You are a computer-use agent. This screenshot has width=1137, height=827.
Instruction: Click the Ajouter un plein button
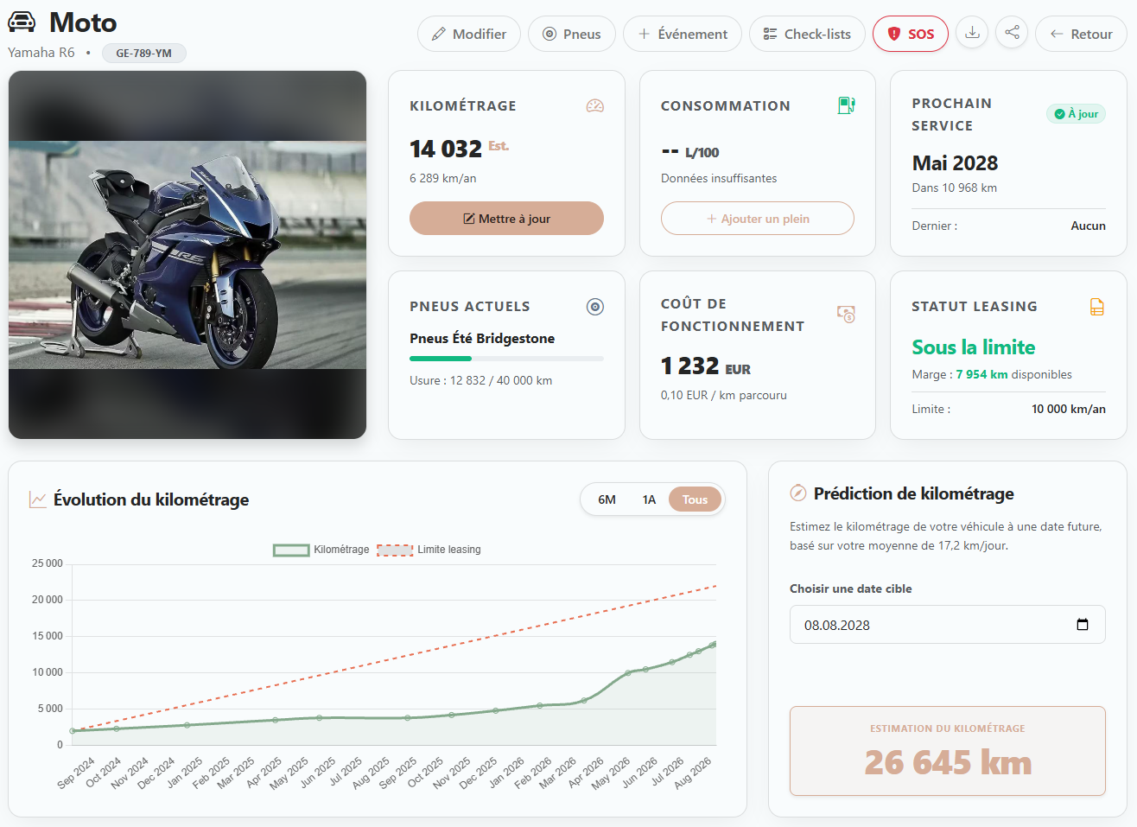point(758,219)
